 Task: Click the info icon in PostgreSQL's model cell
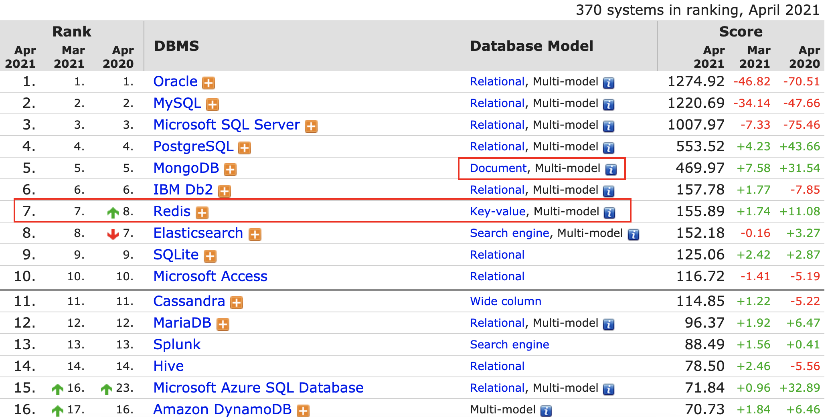coord(609,148)
